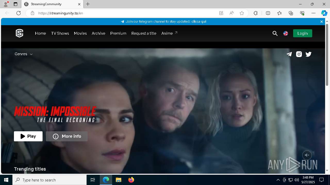Open the Twitter social icon
The image size is (330, 185).
click(309, 54)
